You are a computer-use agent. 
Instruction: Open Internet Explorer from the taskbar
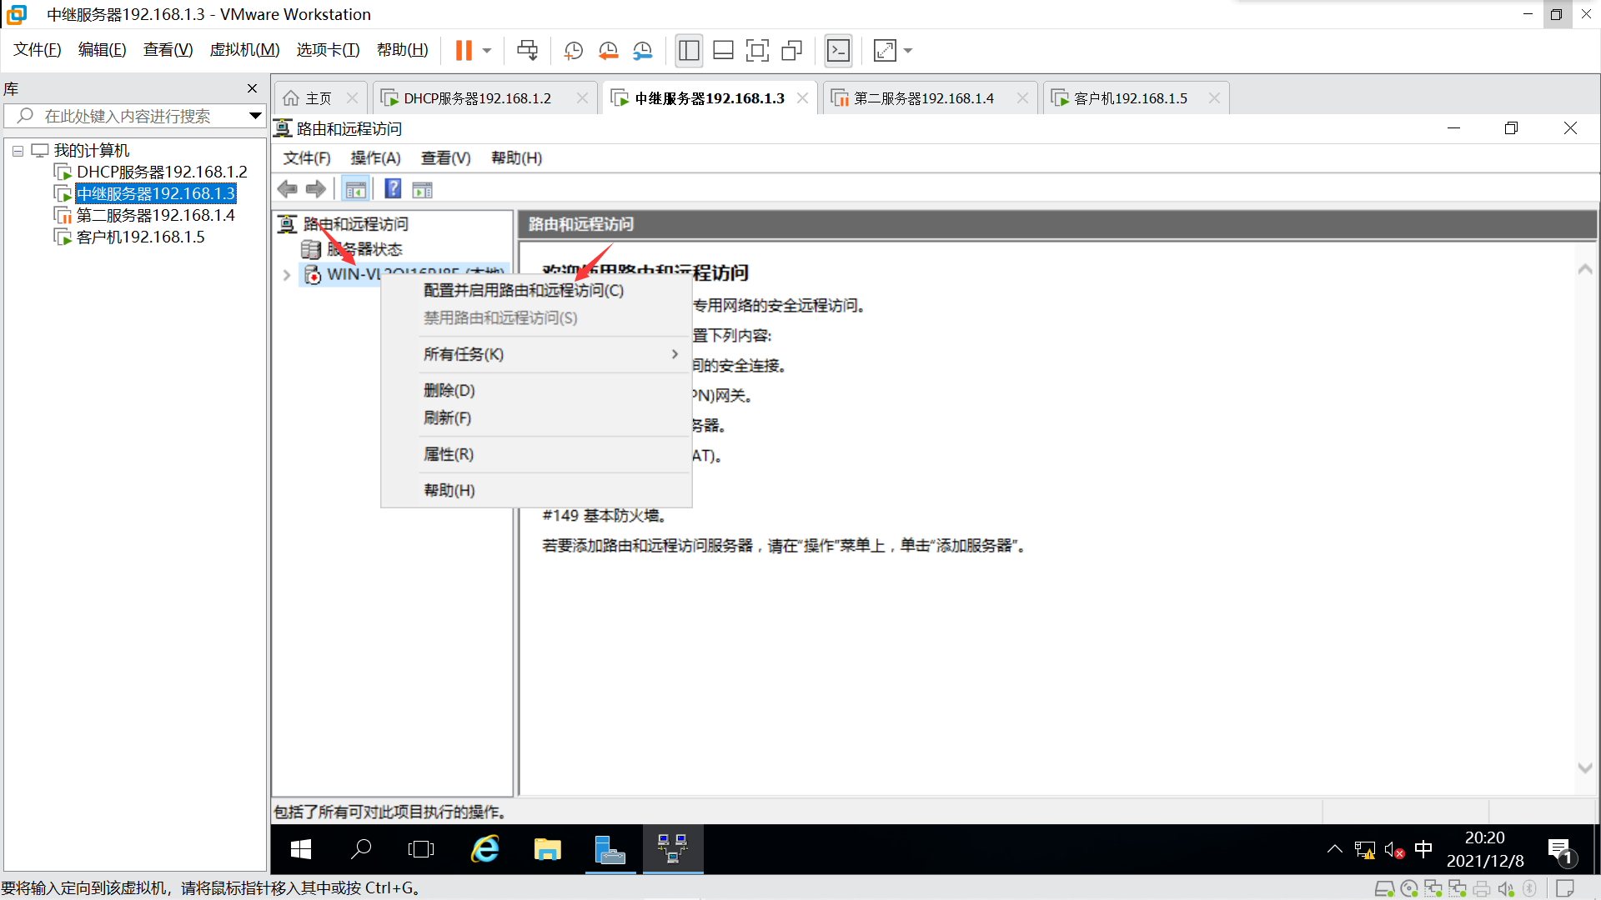tap(485, 849)
